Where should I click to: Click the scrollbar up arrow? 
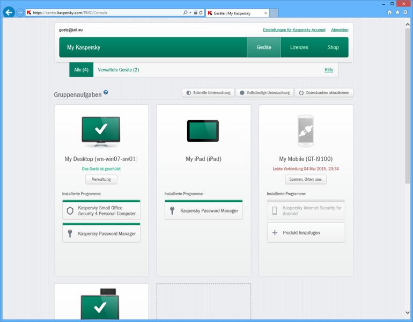408,24
